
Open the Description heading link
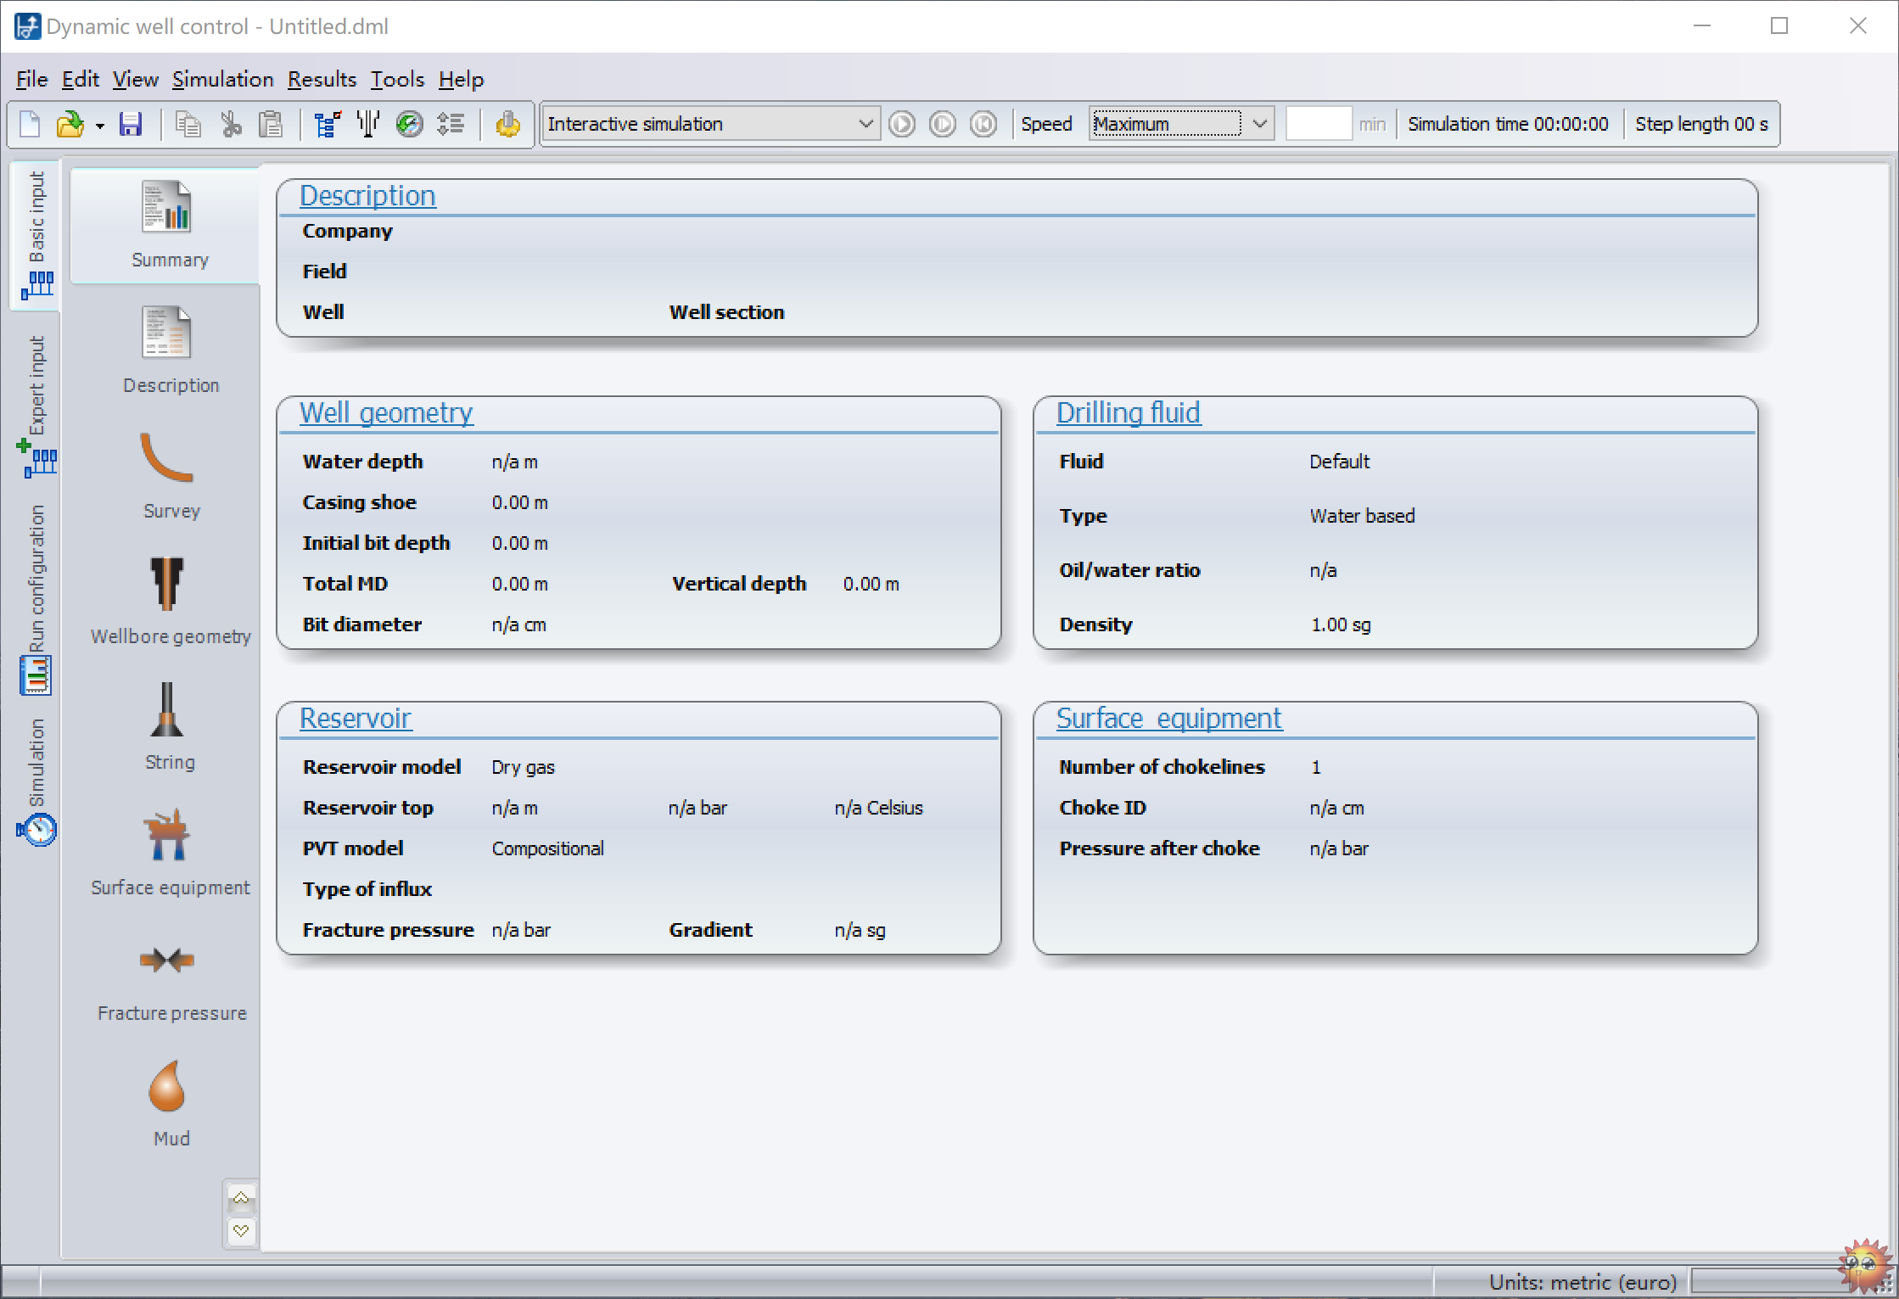click(367, 196)
